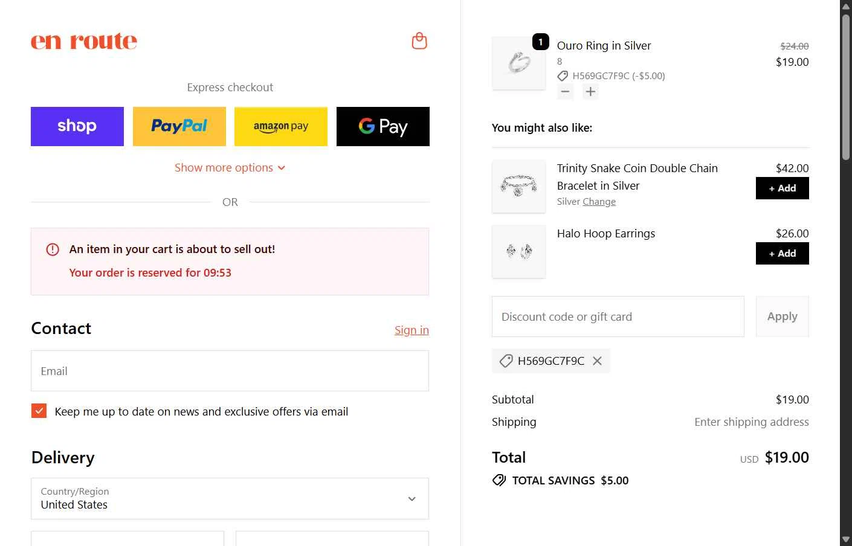Click the Ouro Ring in Silver title
This screenshot has width=852, height=546.
point(604,46)
